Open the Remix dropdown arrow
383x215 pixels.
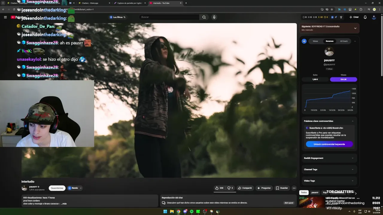(x=81, y=188)
